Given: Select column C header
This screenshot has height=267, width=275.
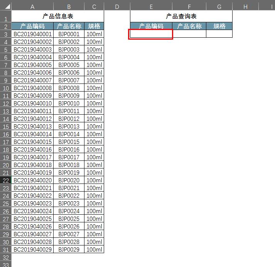Looking at the screenshot, I should (x=94, y=7).
